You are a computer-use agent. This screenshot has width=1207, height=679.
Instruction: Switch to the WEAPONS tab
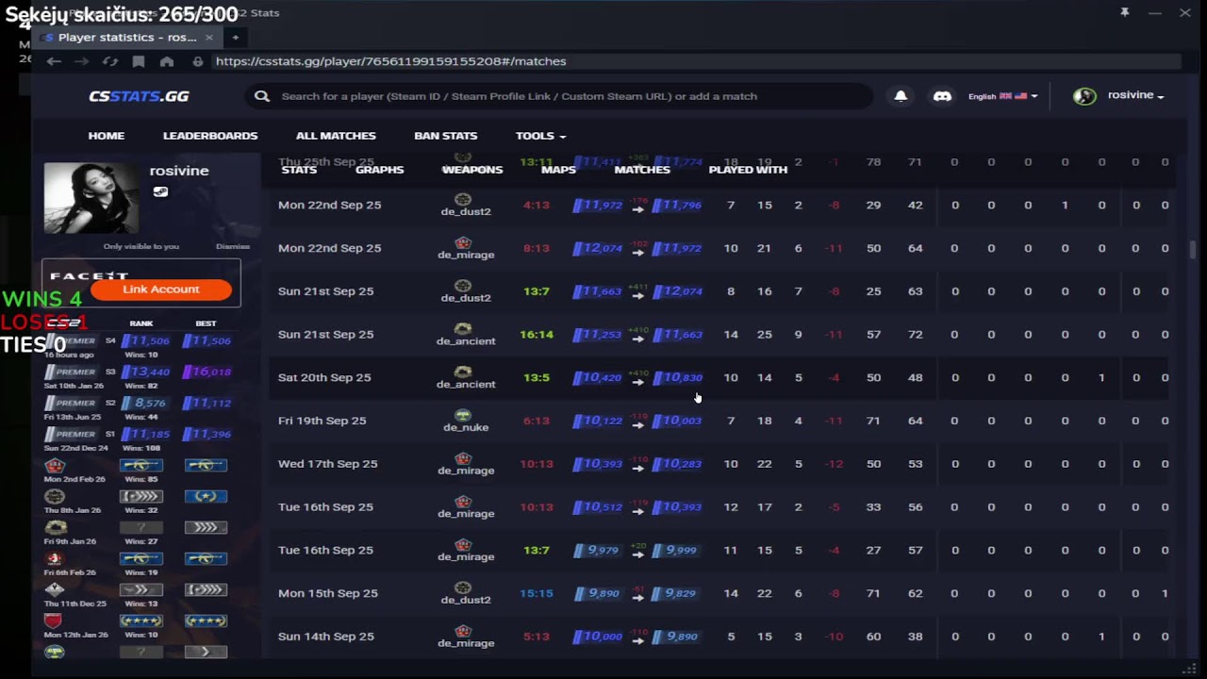point(472,170)
